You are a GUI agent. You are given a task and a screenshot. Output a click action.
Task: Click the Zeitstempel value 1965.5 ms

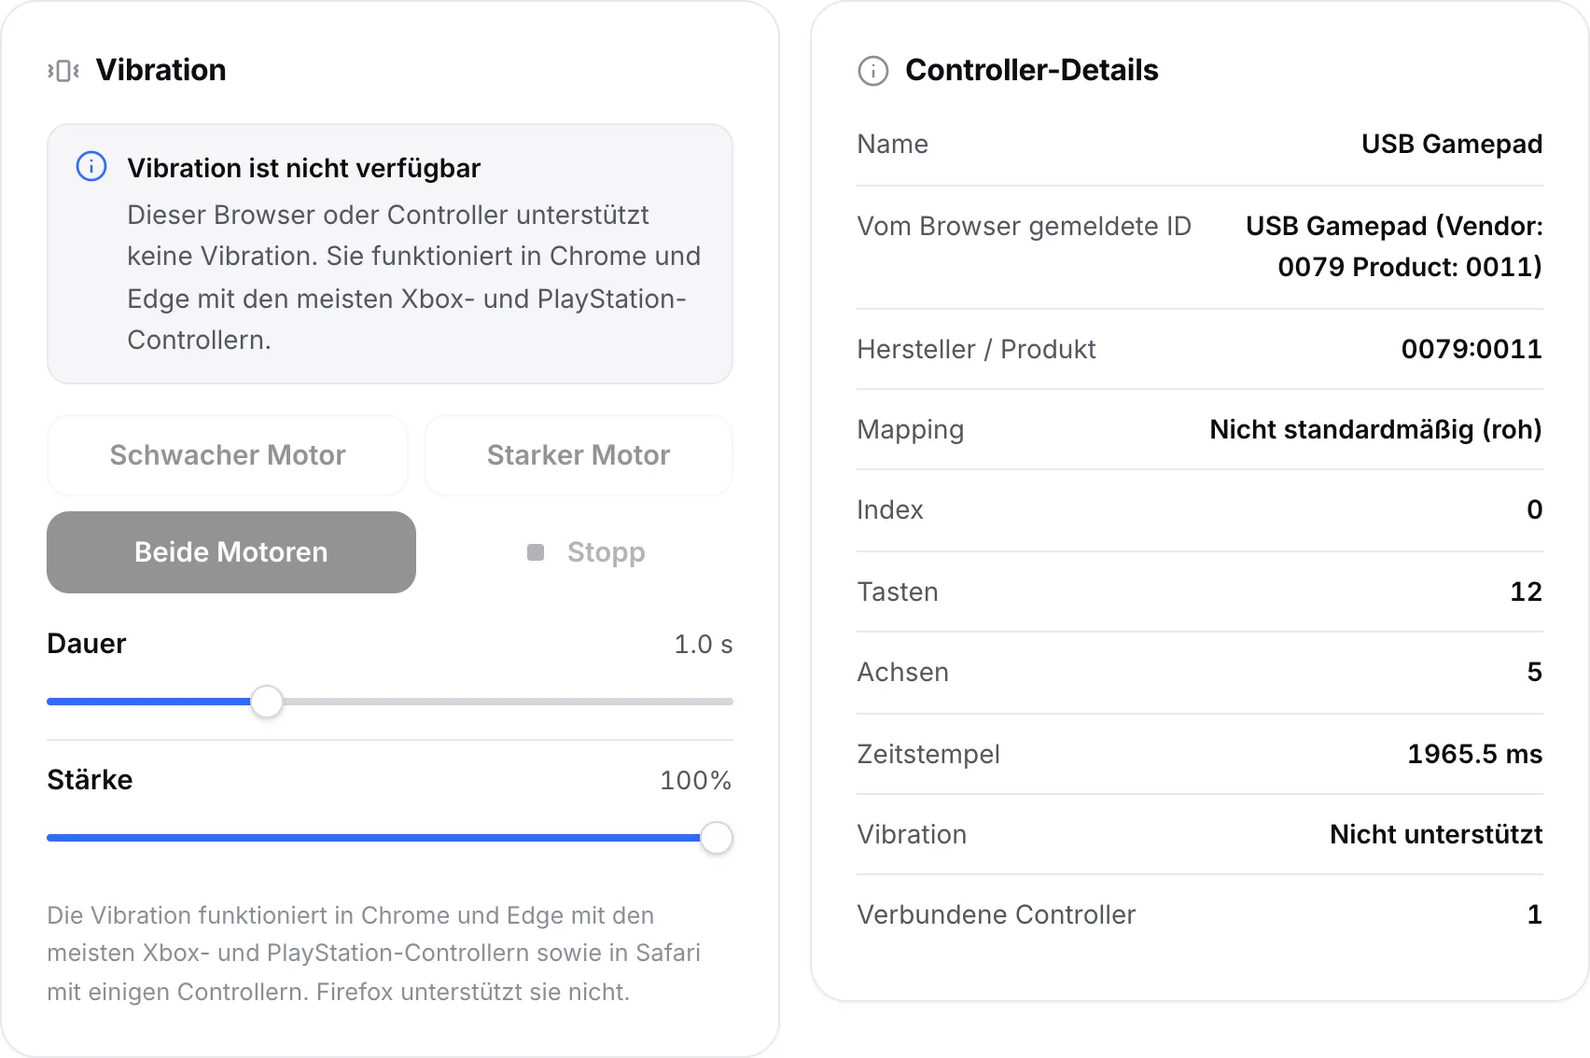[x=1475, y=754]
